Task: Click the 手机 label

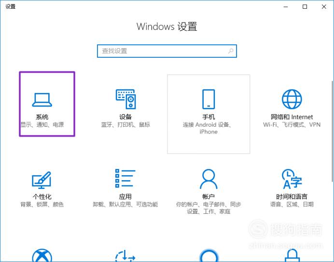Action: coord(209,117)
